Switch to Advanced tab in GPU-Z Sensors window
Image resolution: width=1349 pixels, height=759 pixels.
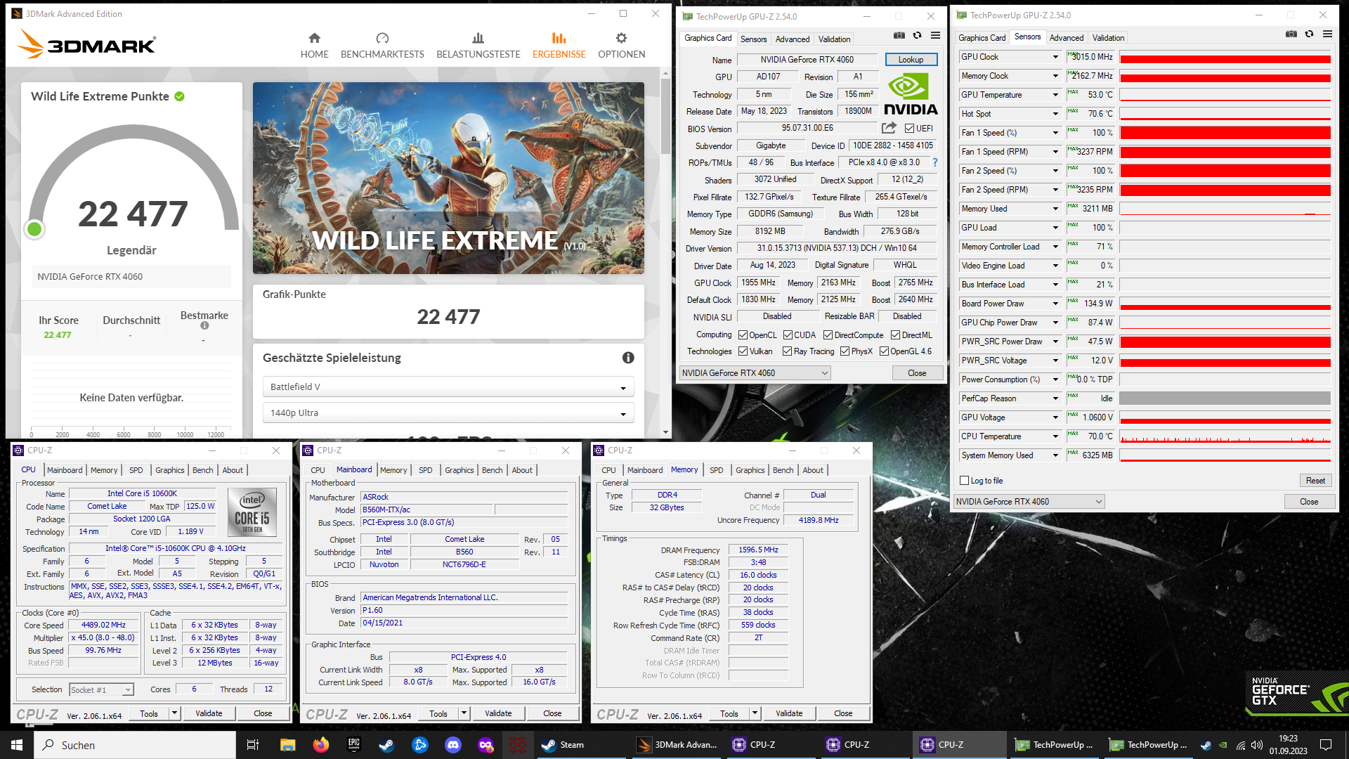(1066, 38)
